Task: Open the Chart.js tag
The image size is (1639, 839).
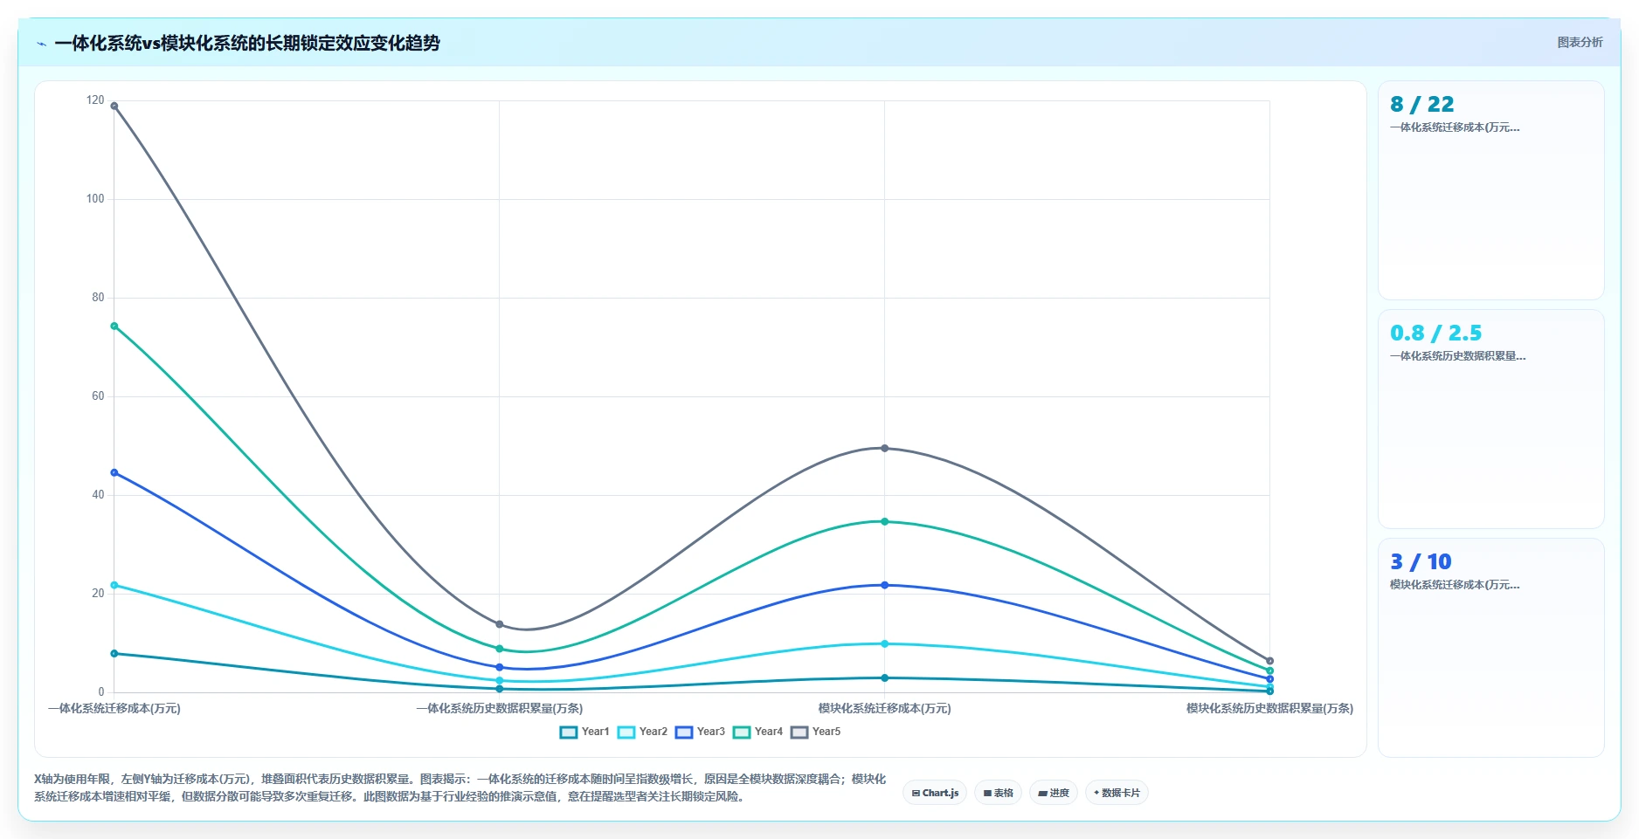Action: pos(935,793)
